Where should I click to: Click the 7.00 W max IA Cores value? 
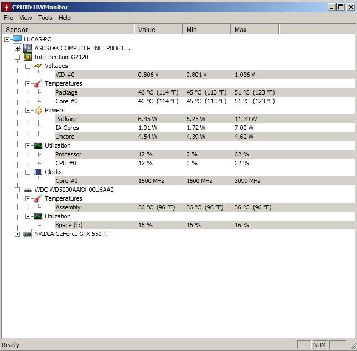(x=244, y=128)
